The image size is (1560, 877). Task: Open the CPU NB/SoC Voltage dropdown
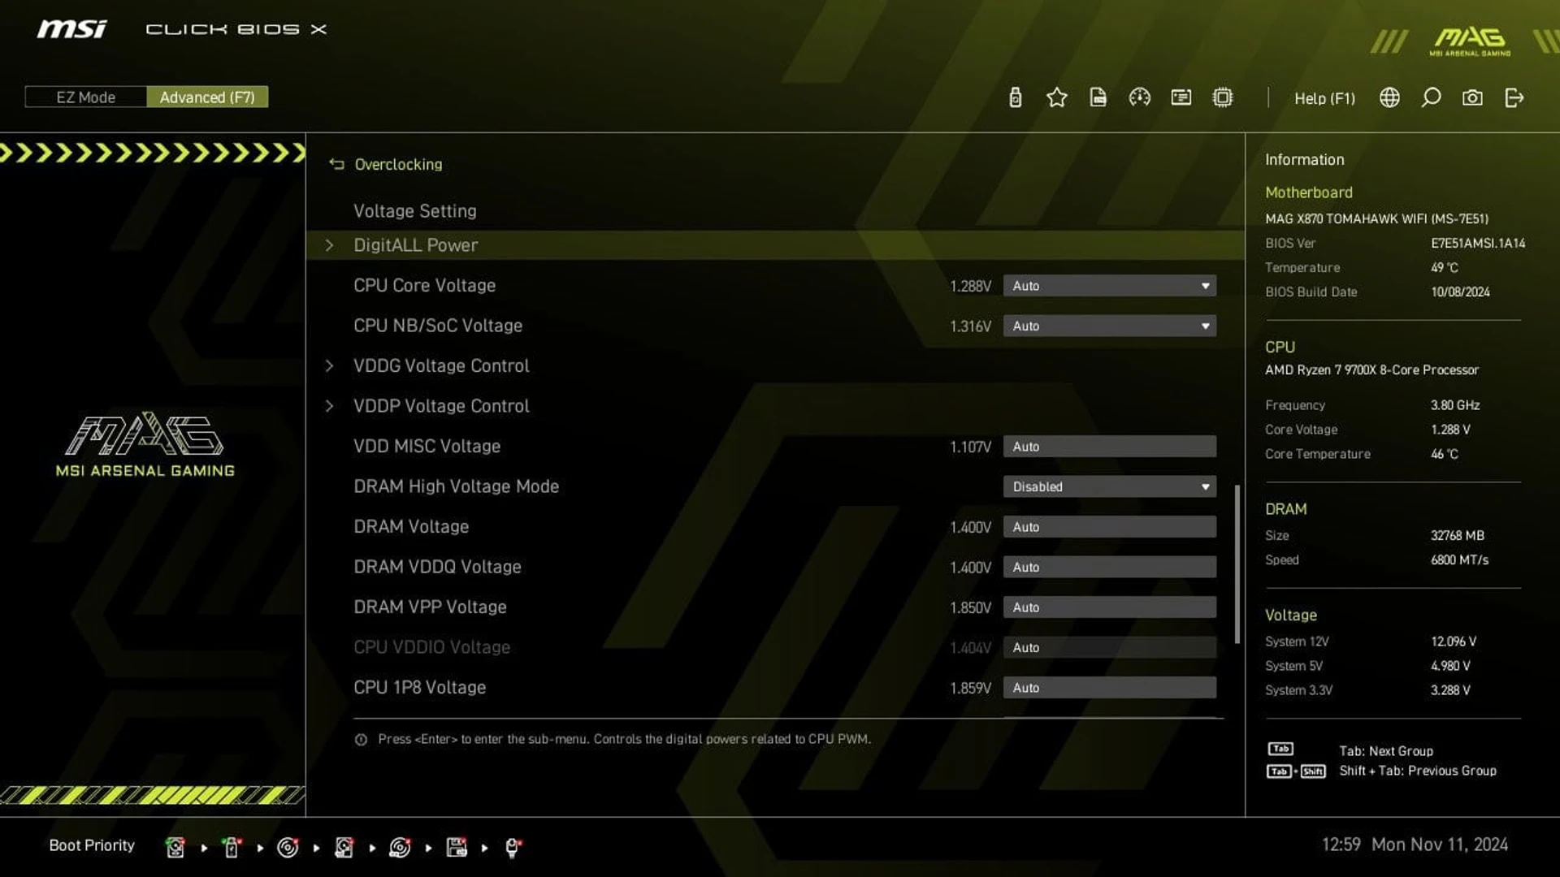(1109, 326)
